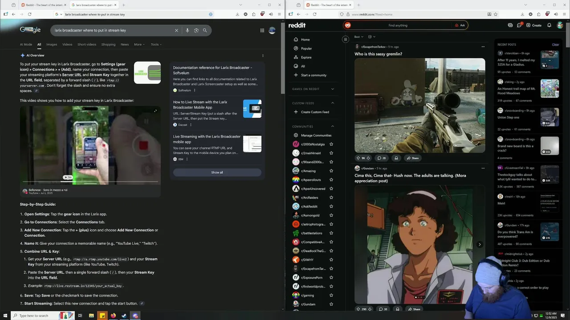The image size is (570, 320).
Task: Favorite r/2meirl4meirl with its star
Action: [331, 153]
